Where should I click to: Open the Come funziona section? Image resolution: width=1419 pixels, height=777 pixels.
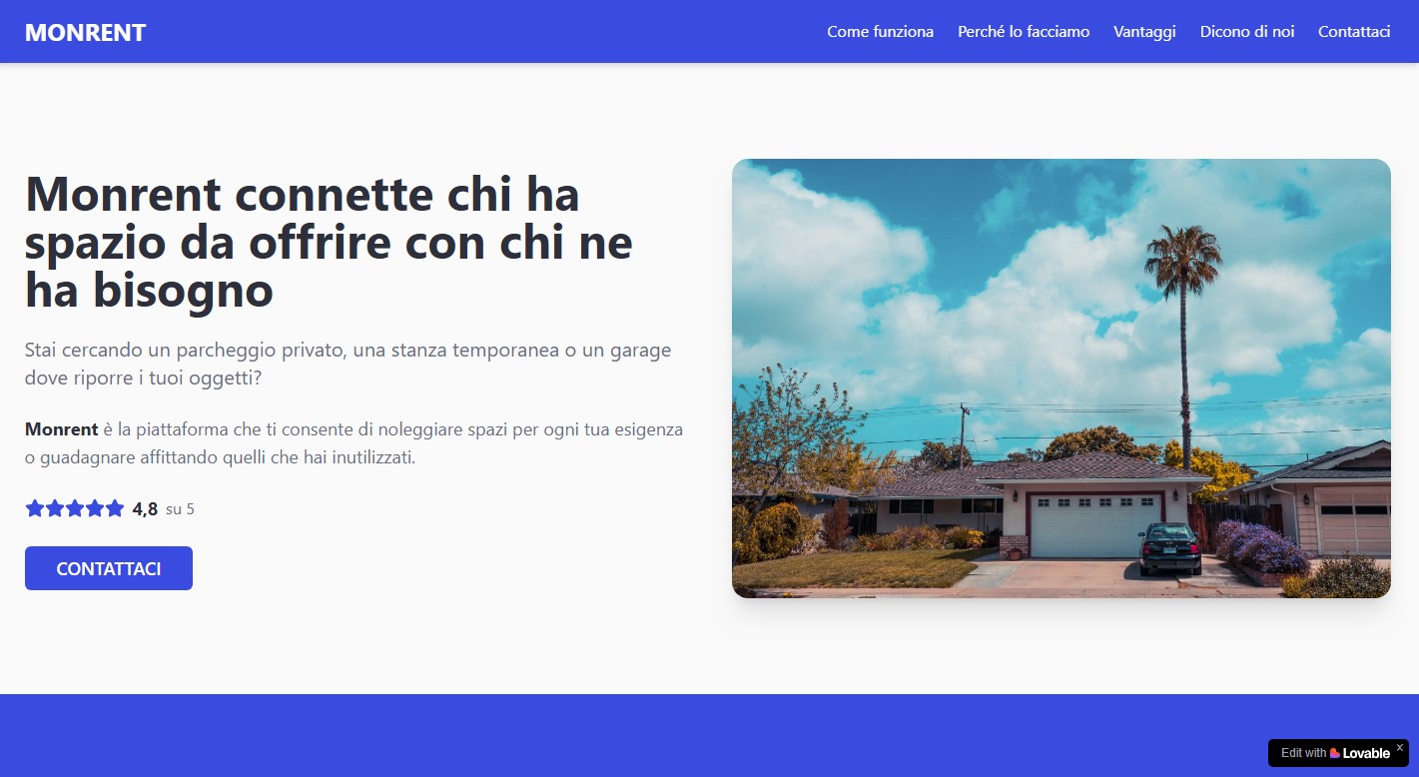pos(880,31)
